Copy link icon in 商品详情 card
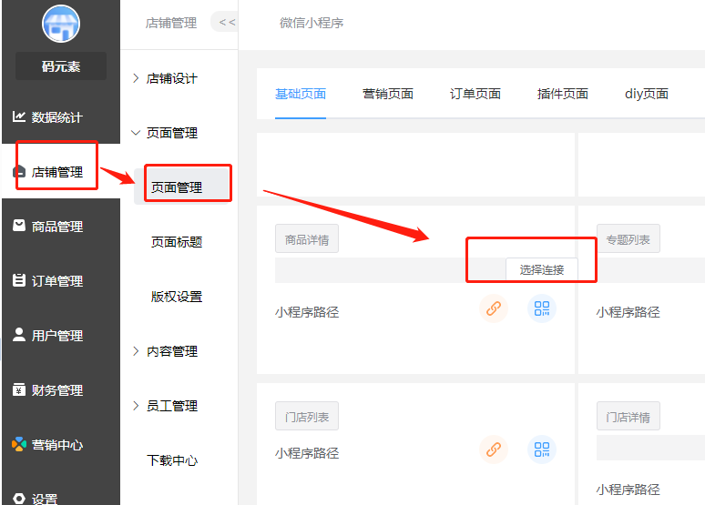Screen dimensions: 705x505 click(494, 308)
